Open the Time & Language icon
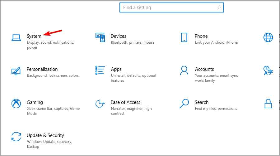The image size is (280, 156). coord(268,71)
